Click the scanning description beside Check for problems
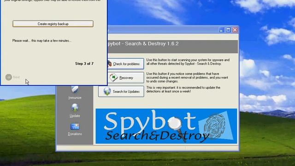Image resolution: width=295 pixels, height=166 pixels. click(x=188, y=62)
